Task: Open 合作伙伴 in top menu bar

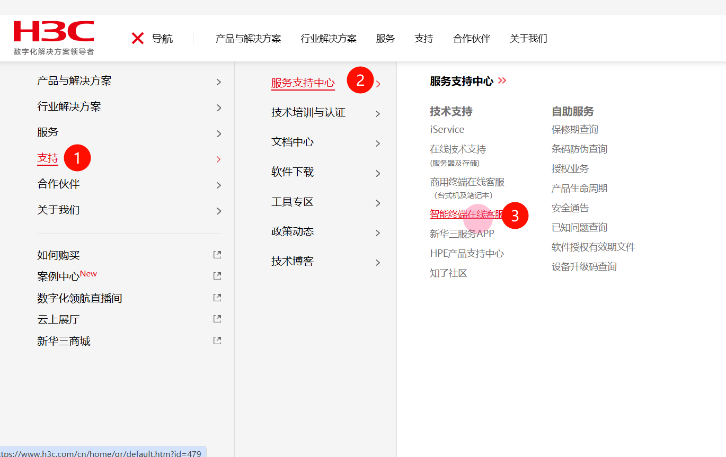Action: point(471,38)
